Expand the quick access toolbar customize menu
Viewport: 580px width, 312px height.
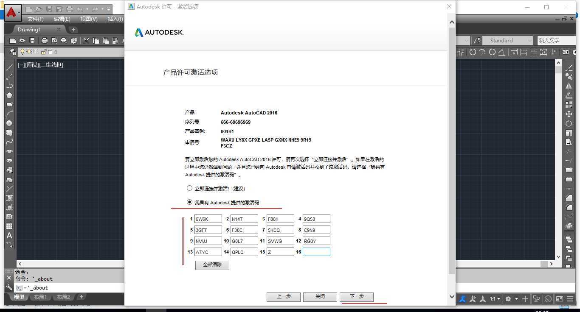[x=109, y=9]
